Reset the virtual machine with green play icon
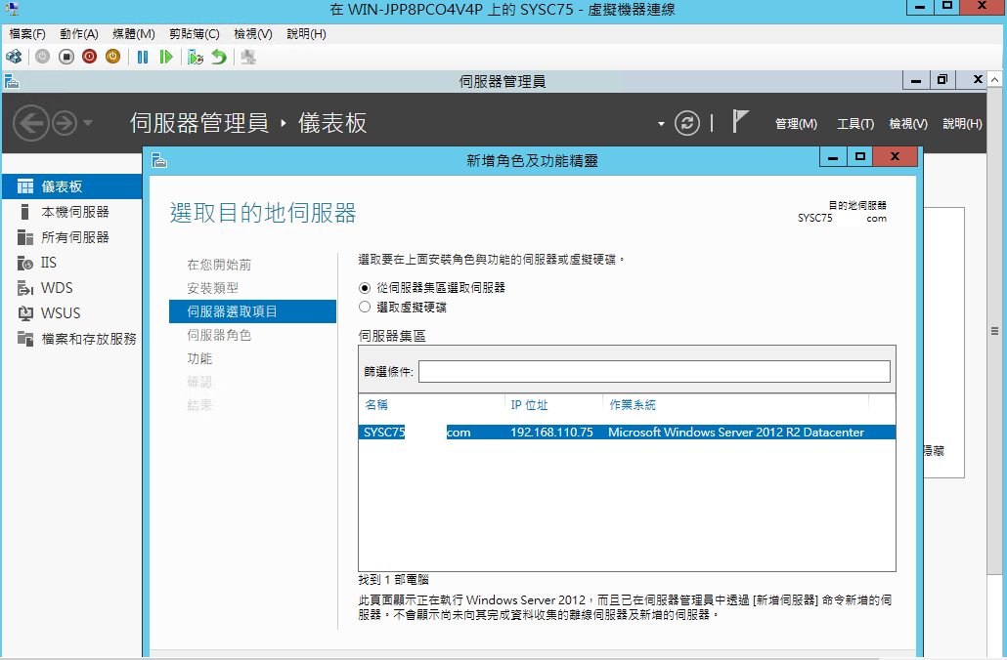This screenshot has height=660, width=1007. [166, 57]
